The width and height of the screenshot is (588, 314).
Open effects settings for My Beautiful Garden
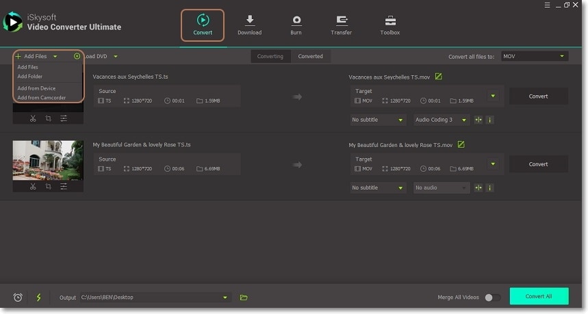click(64, 186)
